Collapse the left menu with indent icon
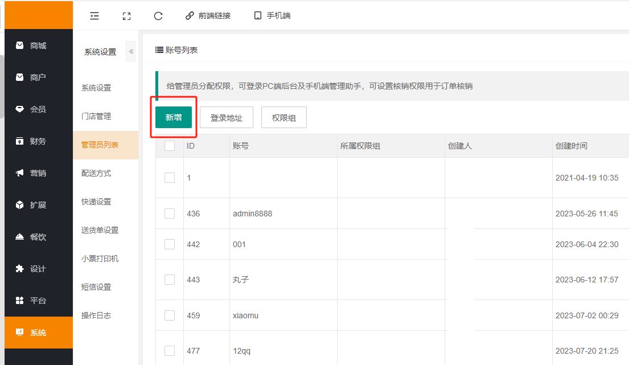Screen dimensions: 629x365 (x=94, y=16)
